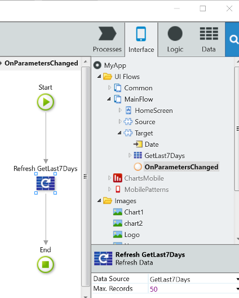Viewport: 239px width, 298px height.
Task: Click the blue search magnifier icon
Action: point(233,40)
